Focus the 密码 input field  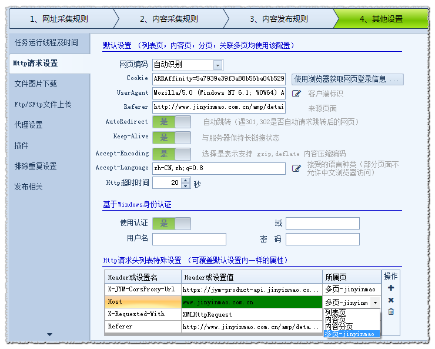tap(323, 240)
